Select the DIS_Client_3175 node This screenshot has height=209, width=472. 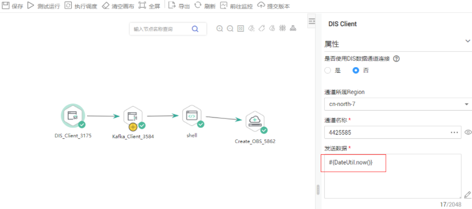(x=73, y=116)
